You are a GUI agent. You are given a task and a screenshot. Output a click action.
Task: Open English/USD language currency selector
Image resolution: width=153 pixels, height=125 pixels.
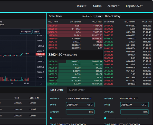point(134,6)
